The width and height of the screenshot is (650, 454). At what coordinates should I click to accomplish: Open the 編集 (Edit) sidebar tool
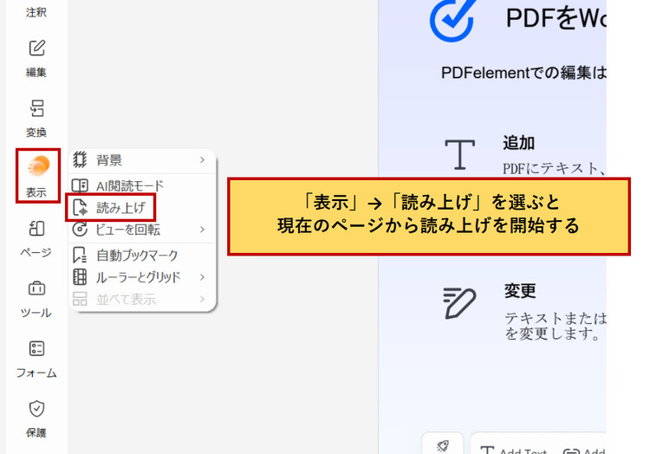pyautogui.click(x=36, y=58)
